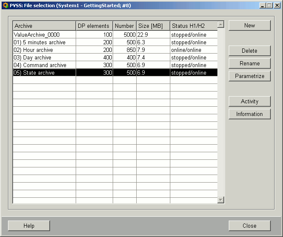Show archive Information
283x237 pixels.
[249, 114]
